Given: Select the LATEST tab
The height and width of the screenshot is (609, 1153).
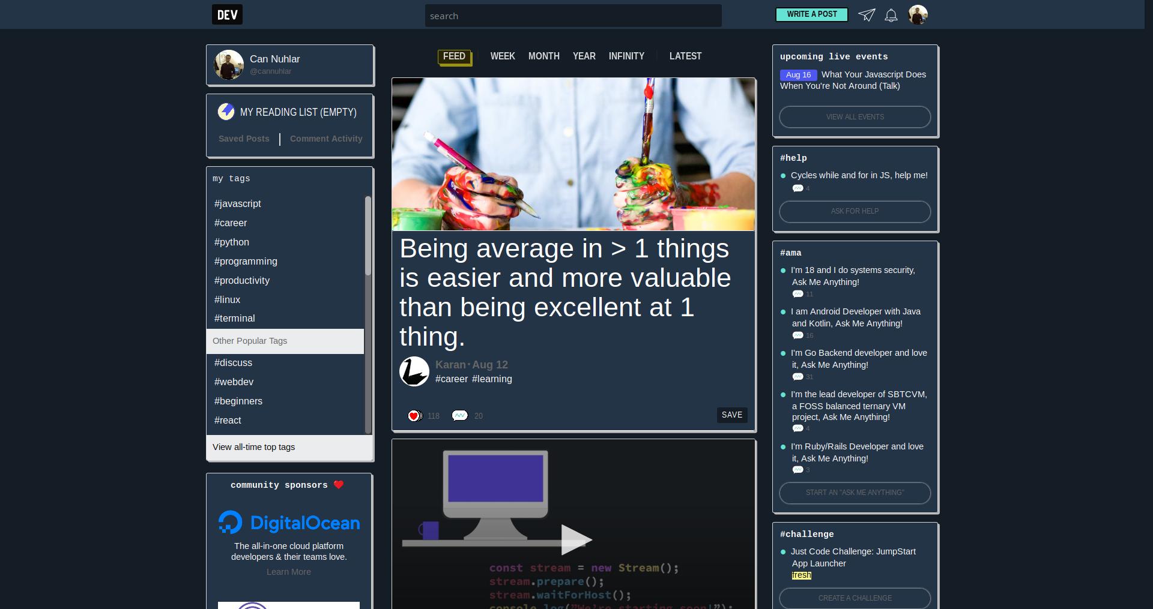Looking at the screenshot, I should coord(685,56).
